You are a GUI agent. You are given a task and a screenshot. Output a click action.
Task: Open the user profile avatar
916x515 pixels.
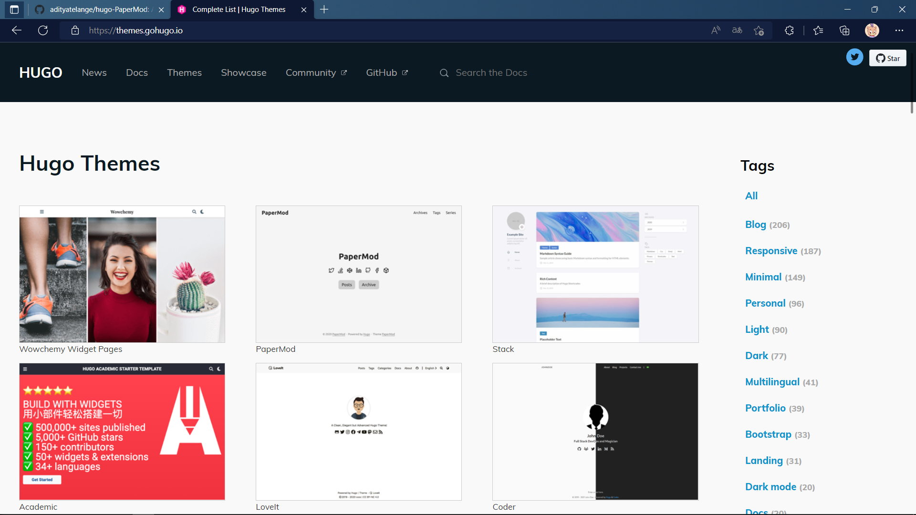coord(872,31)
